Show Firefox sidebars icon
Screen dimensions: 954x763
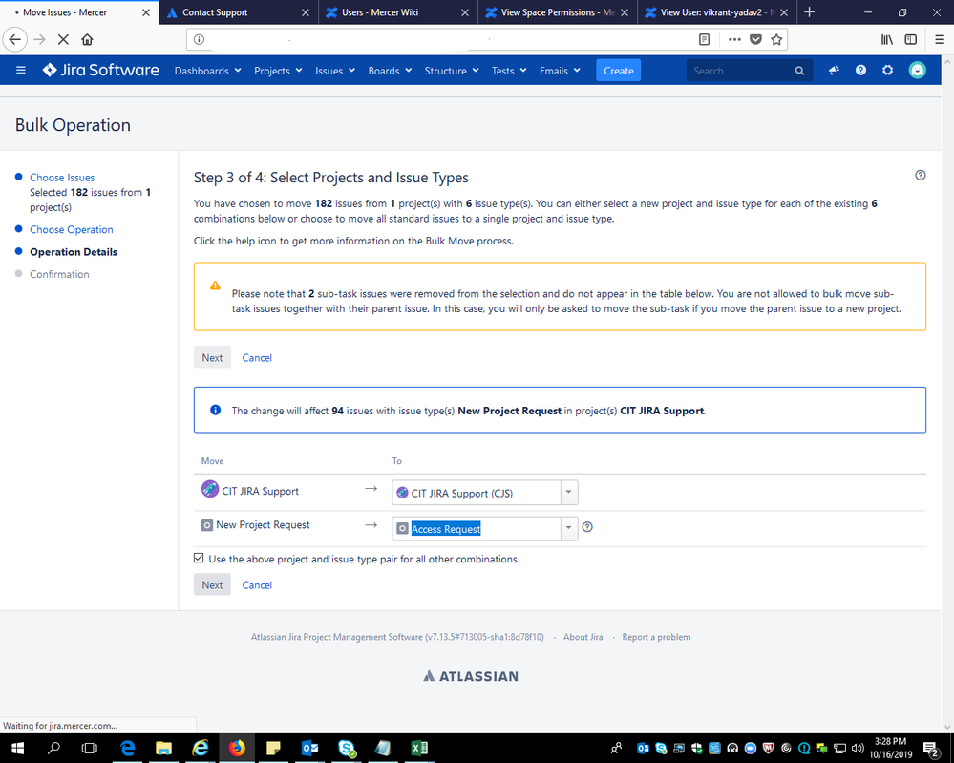(x=911, y=39)
